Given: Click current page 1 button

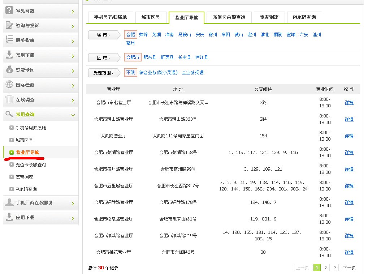Looking at the screenshot, I should tap(317, 267).
